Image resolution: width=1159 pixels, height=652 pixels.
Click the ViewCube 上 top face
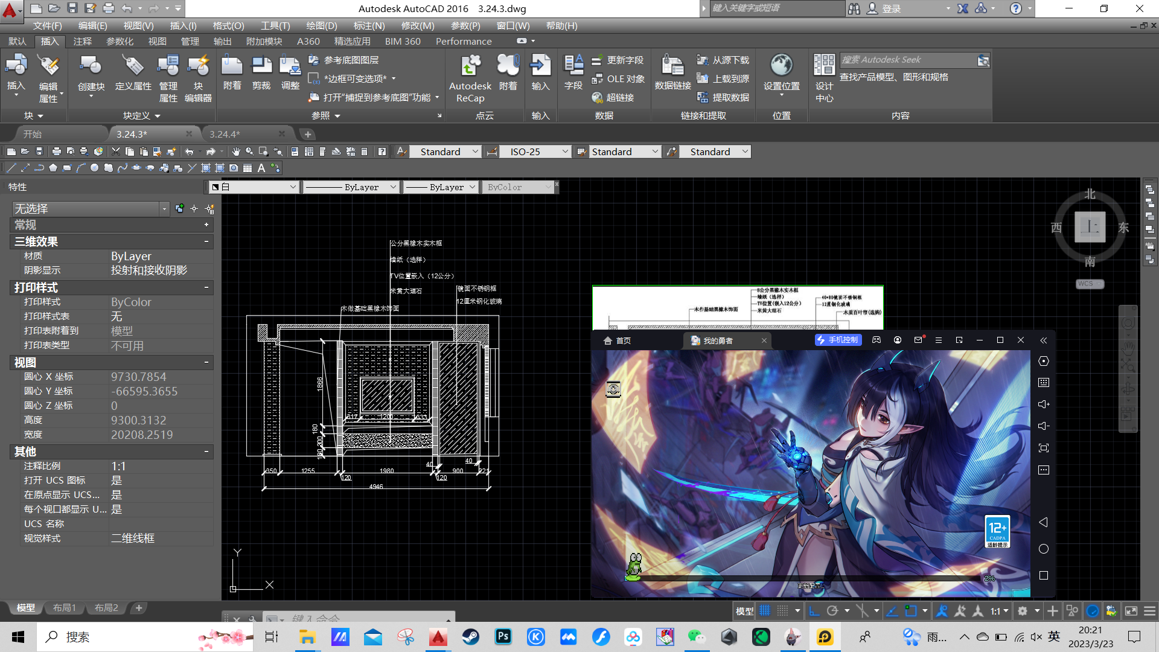[x=1090, y=227]
